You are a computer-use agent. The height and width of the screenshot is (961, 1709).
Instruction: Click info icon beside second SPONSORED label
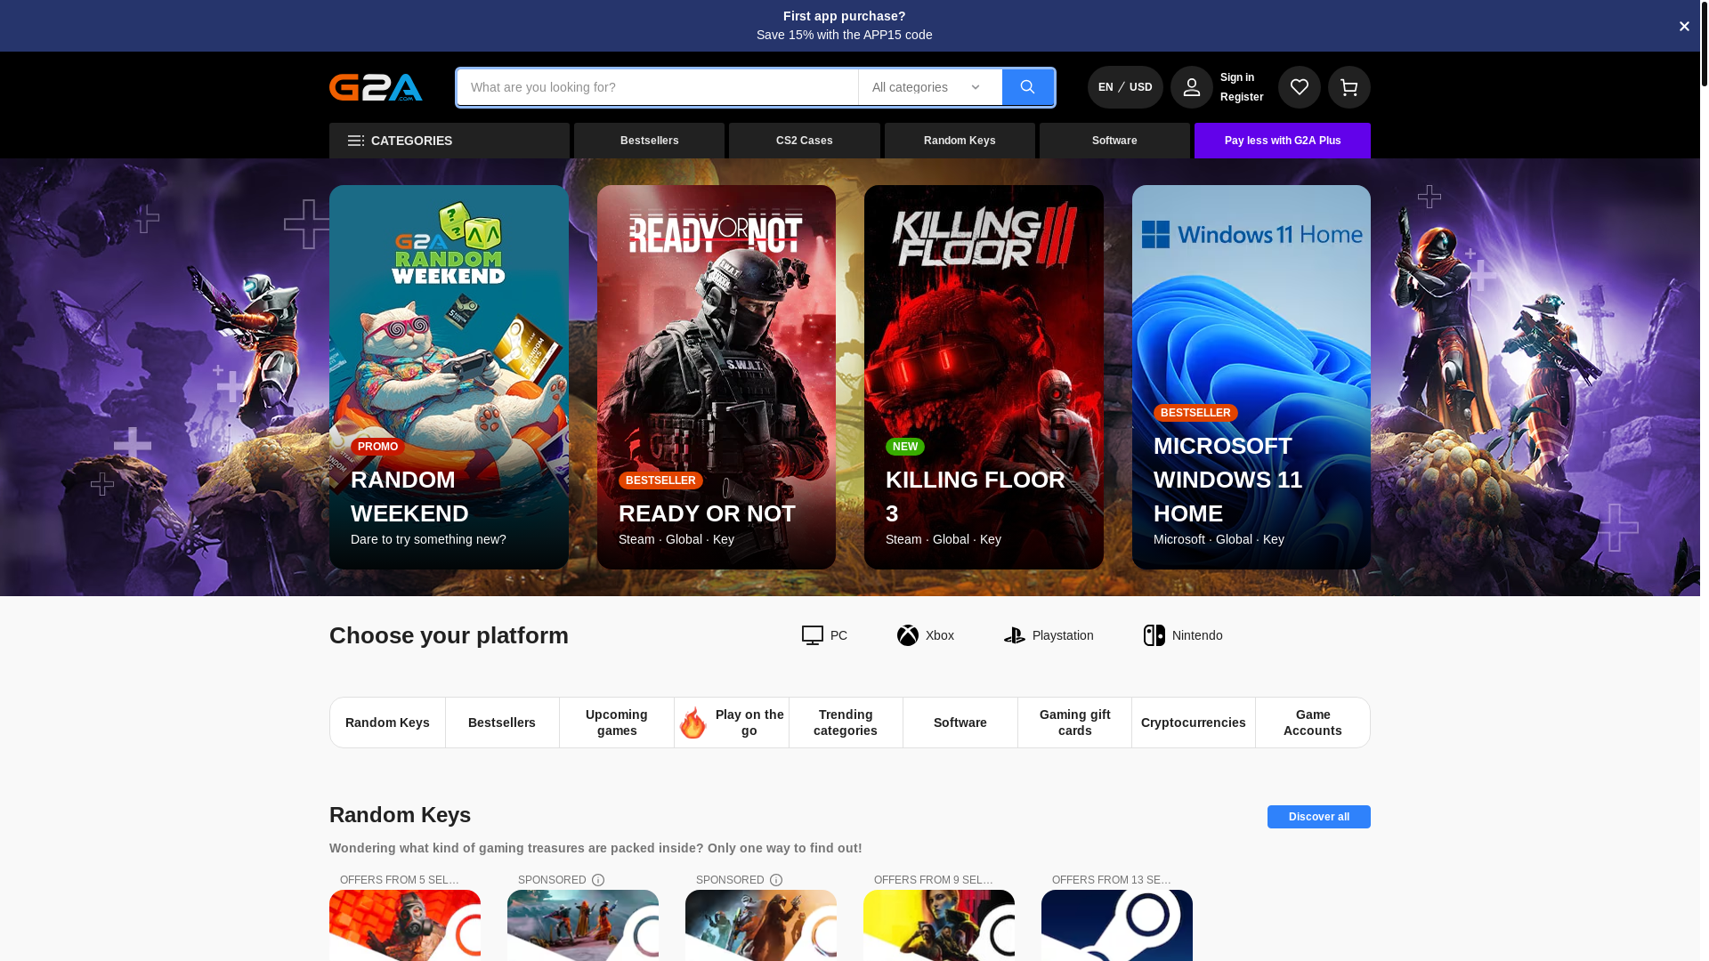coord(776,880)
